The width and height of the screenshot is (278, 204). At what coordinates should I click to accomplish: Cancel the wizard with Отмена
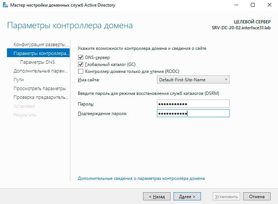pos(257,196)
